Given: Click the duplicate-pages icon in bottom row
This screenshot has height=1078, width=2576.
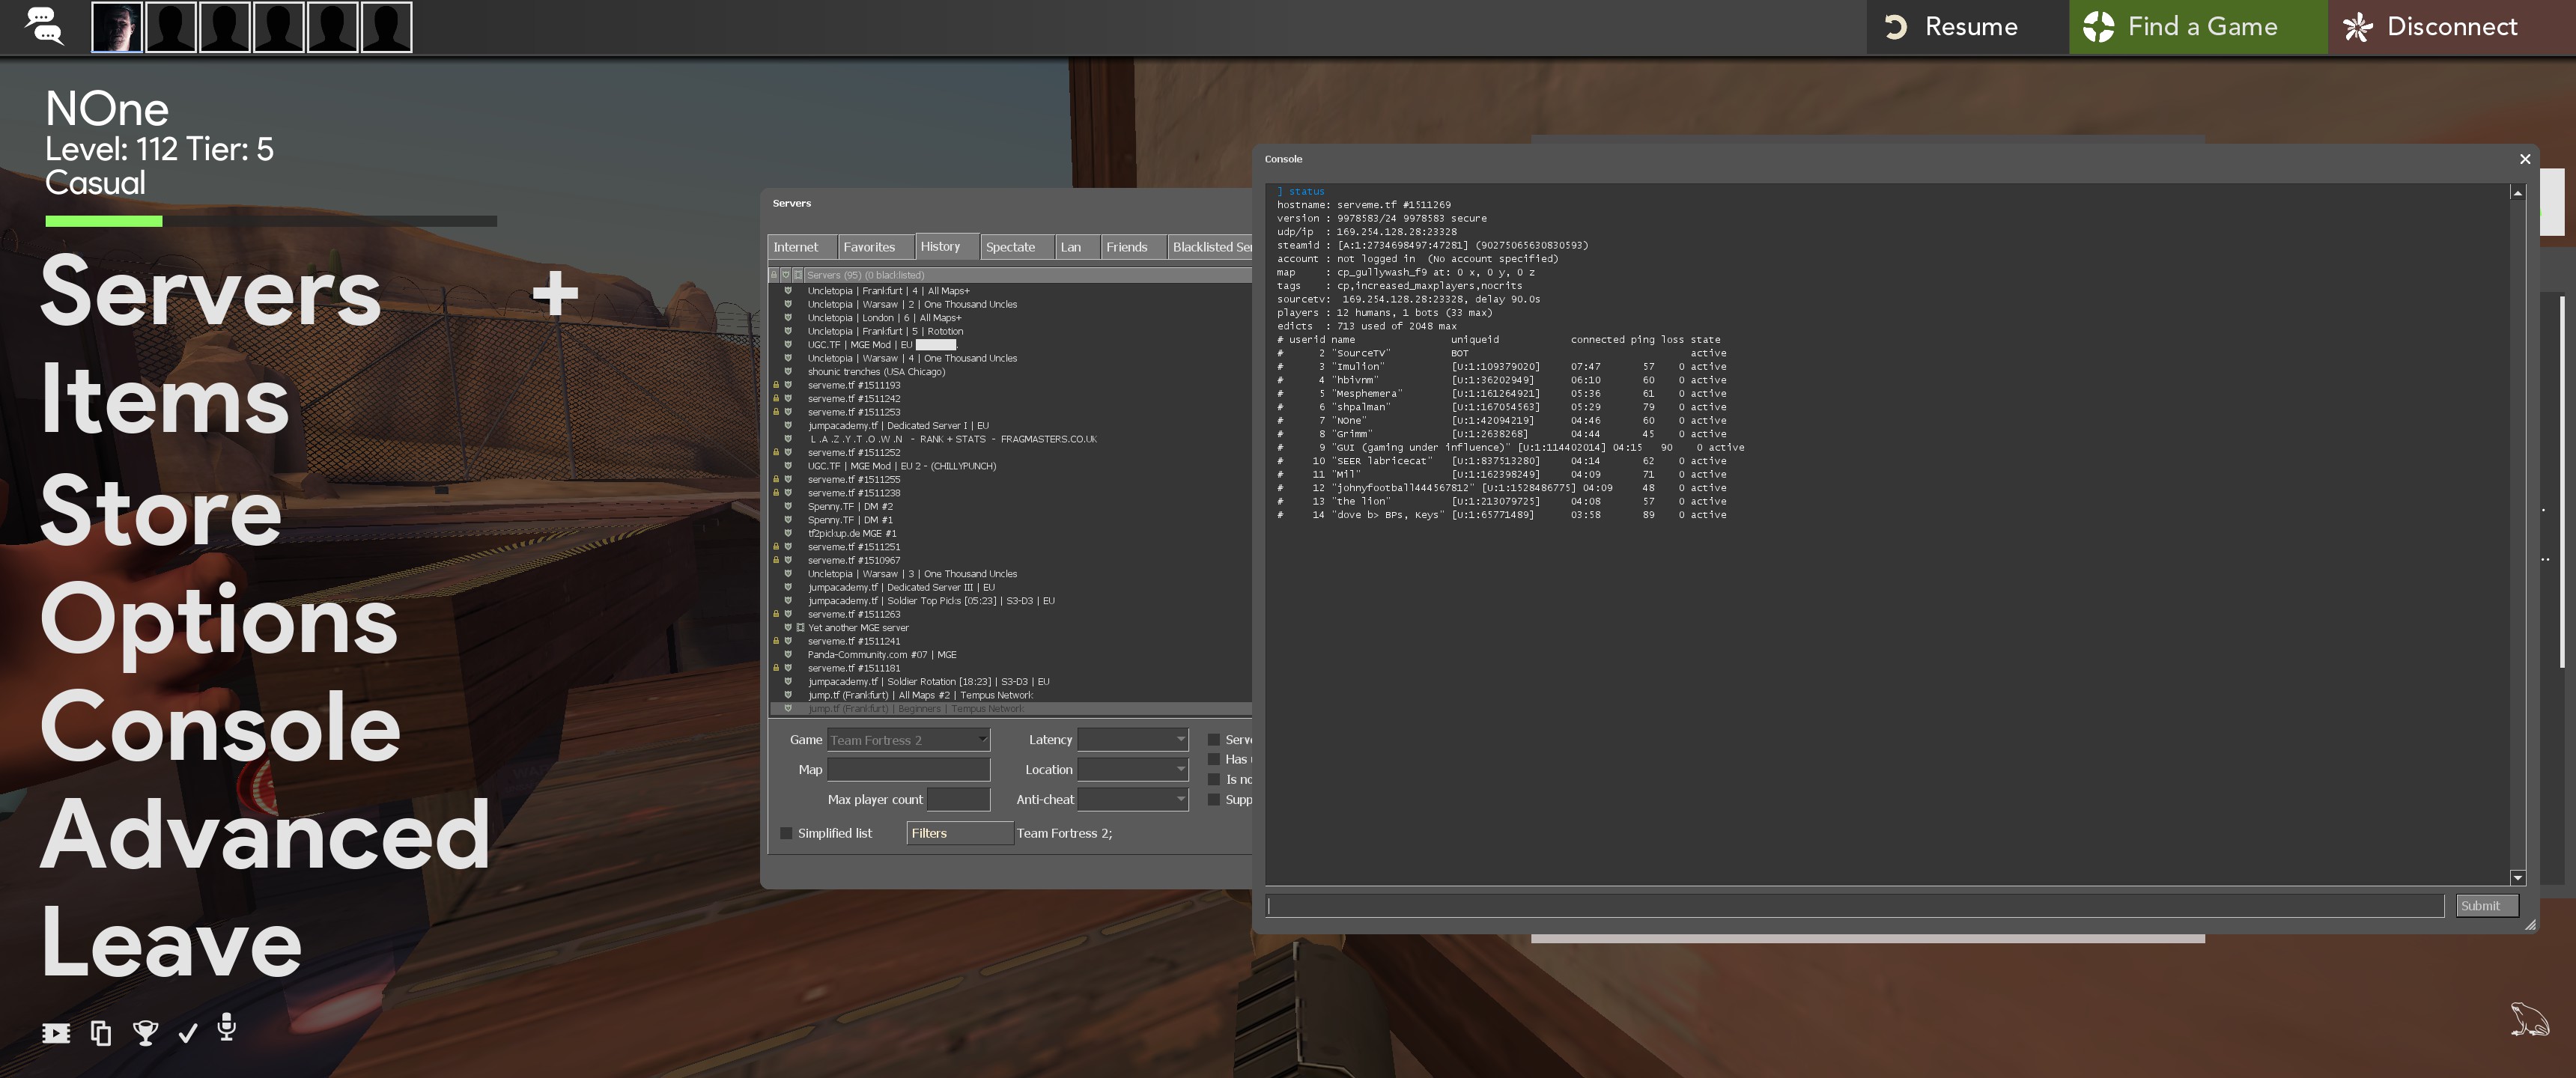Looking at the screenshot, I should [101, 1033].
